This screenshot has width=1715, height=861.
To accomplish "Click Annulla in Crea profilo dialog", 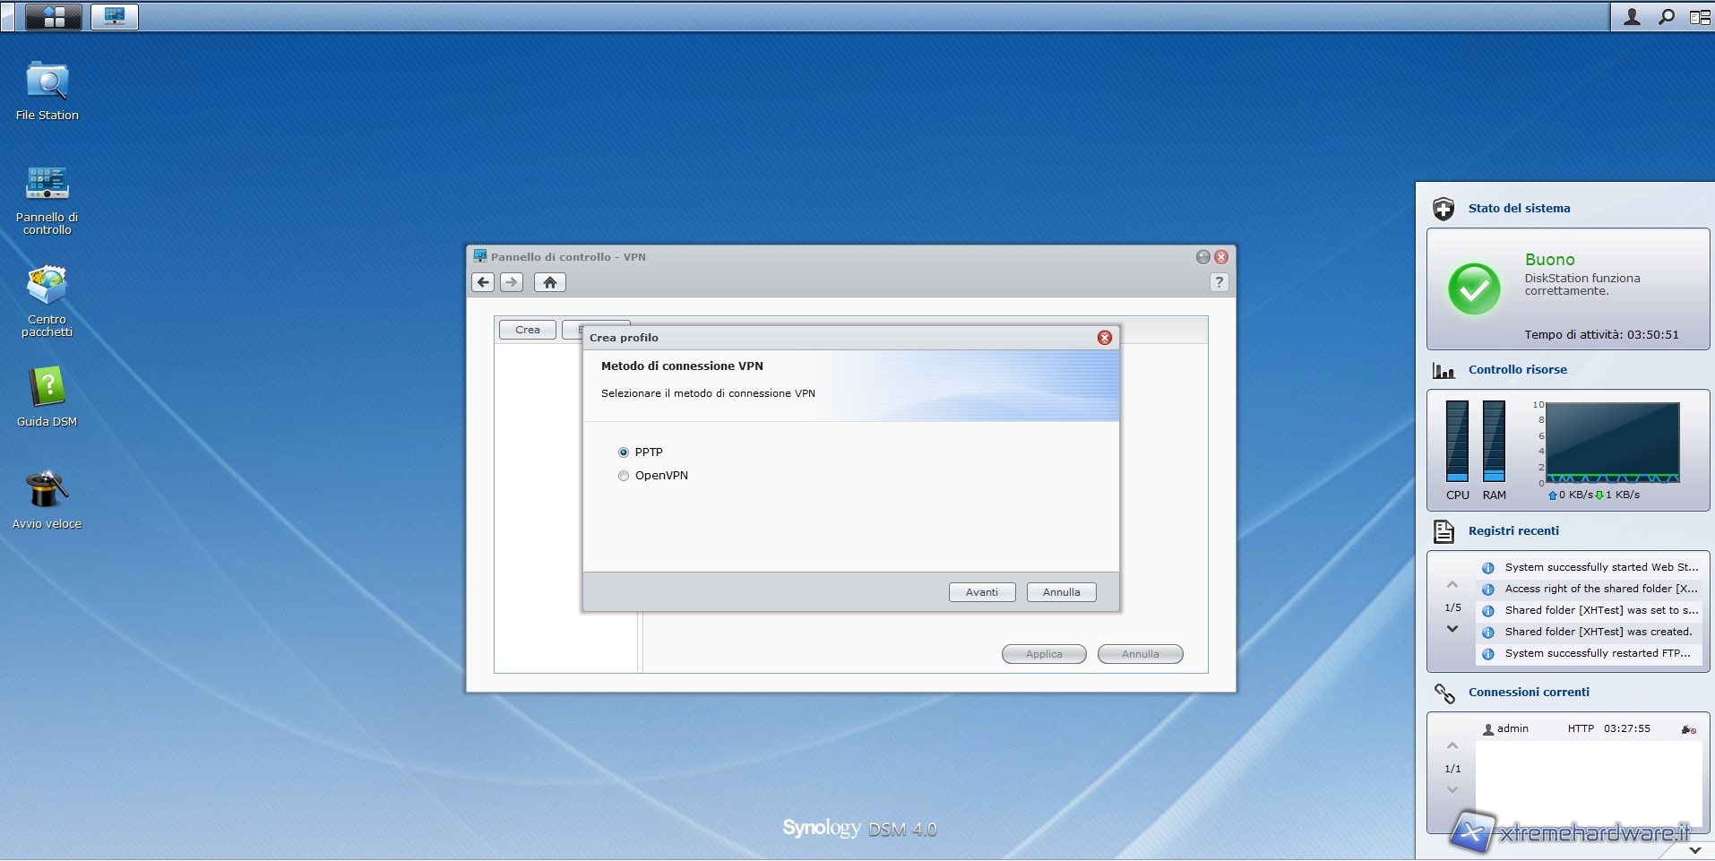I will click(1061, 592).
